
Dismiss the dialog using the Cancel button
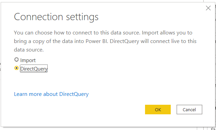pos(189,110)
